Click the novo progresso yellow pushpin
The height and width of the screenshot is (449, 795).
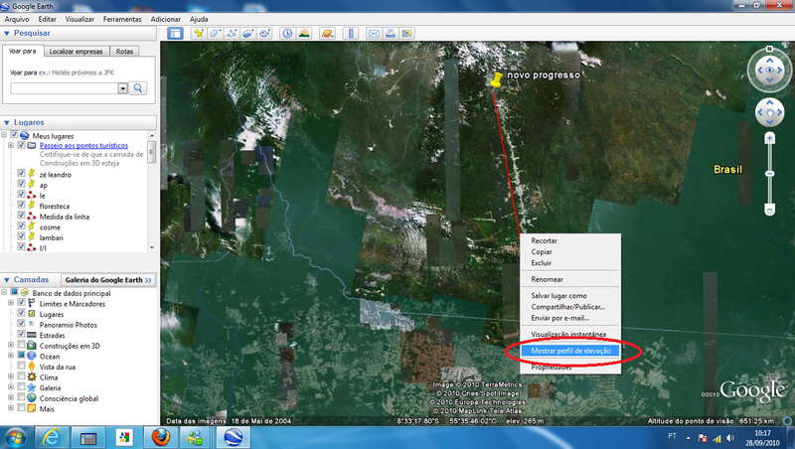(x=496, y=79)
